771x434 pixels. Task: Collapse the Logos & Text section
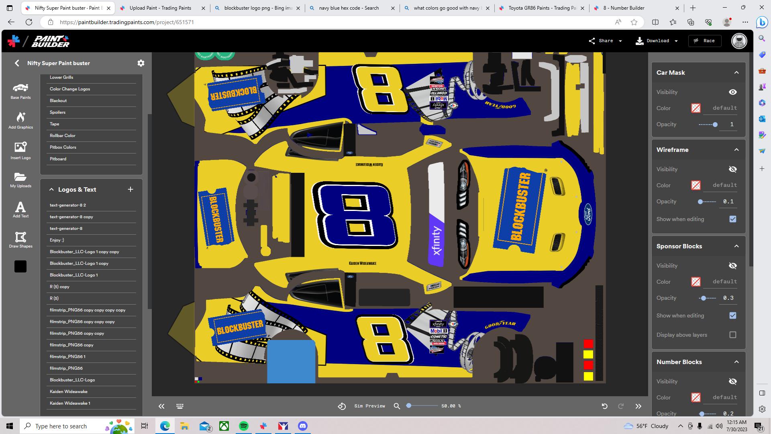point(51,189)
